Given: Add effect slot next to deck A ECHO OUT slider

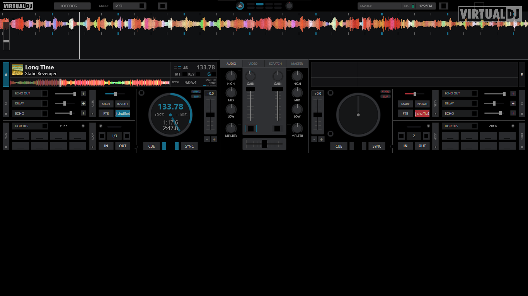Looking at the screenshot, I should tap(83, 94).
